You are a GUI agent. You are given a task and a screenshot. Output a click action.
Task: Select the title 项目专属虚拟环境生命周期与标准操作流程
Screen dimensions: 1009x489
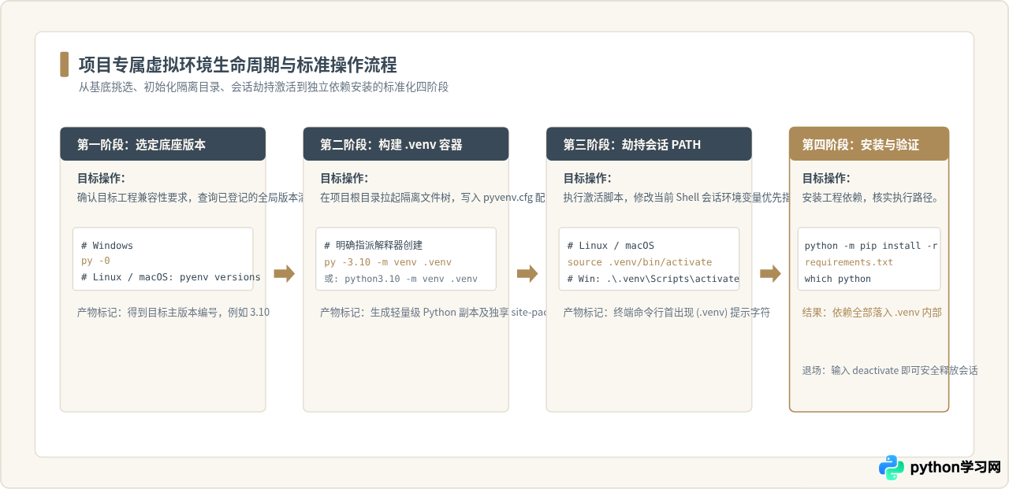point(237,64)
